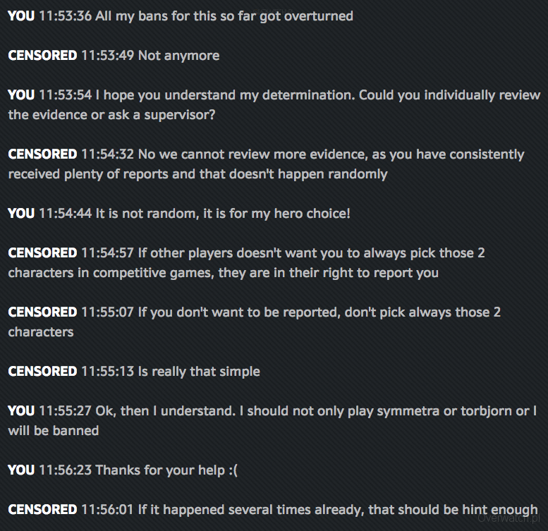The image size is (548, 531).
Task: Click the 11:55:13 timestamp
Action: coord(107,371)
